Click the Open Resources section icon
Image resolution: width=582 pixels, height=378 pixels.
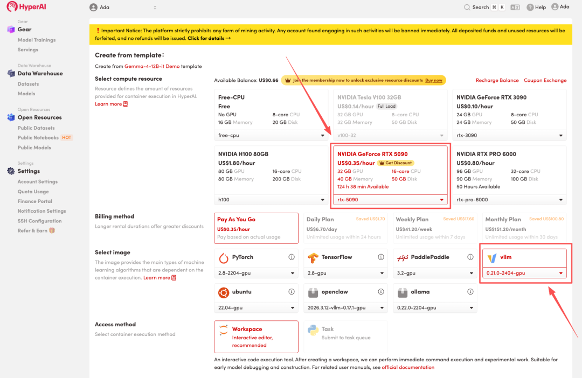pyautogui.click(x=11, y=117)
